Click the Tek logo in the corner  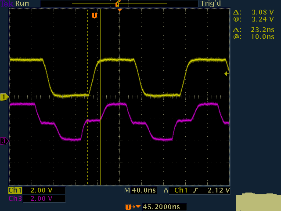click(x=7, y=4)
